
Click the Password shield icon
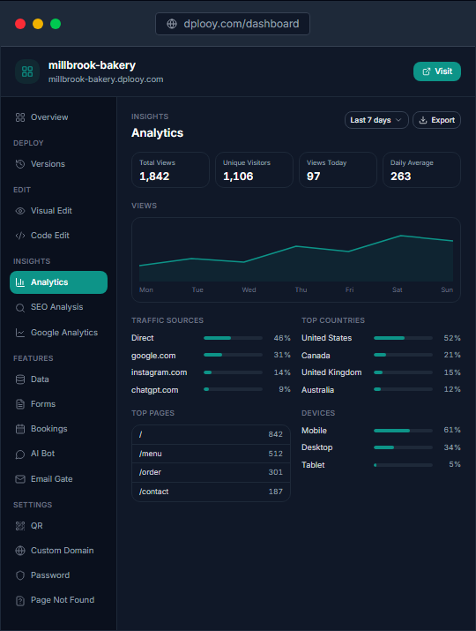(20, 575)
